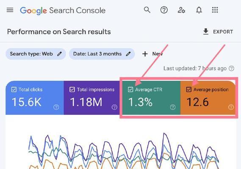Screen dimensions: 241x169
Task: Click the Performance on Search results heading
Action: pyautogui.click(x=59, y=32)
